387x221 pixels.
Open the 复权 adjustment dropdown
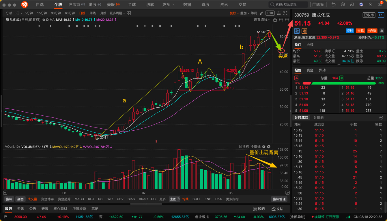pos(234,13)
